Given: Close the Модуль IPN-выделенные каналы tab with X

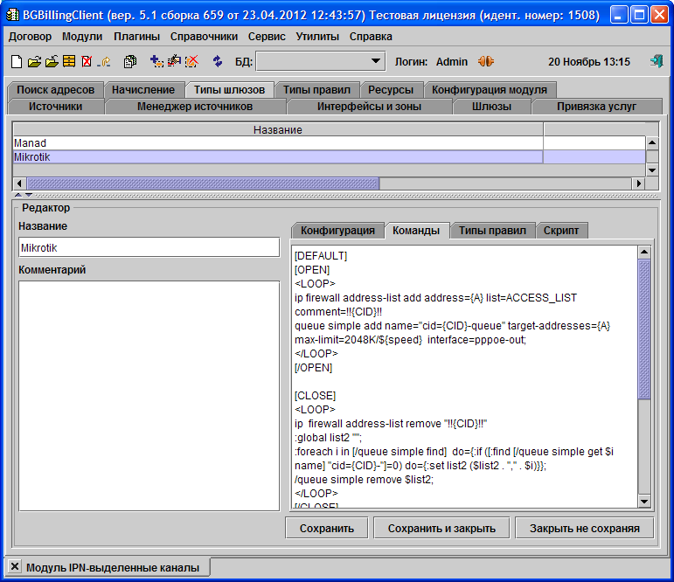Looking at the screenshot, I should click(x=15, y=566).
